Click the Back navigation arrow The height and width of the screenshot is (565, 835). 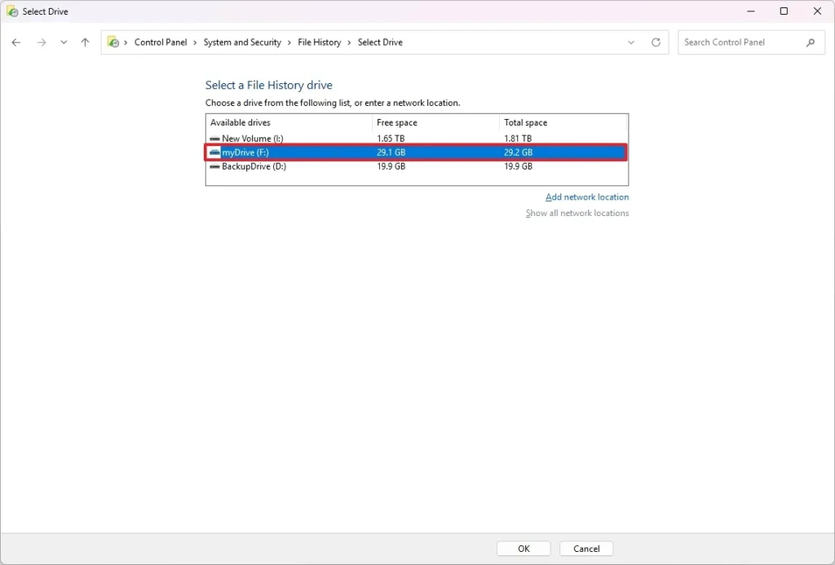16,42
